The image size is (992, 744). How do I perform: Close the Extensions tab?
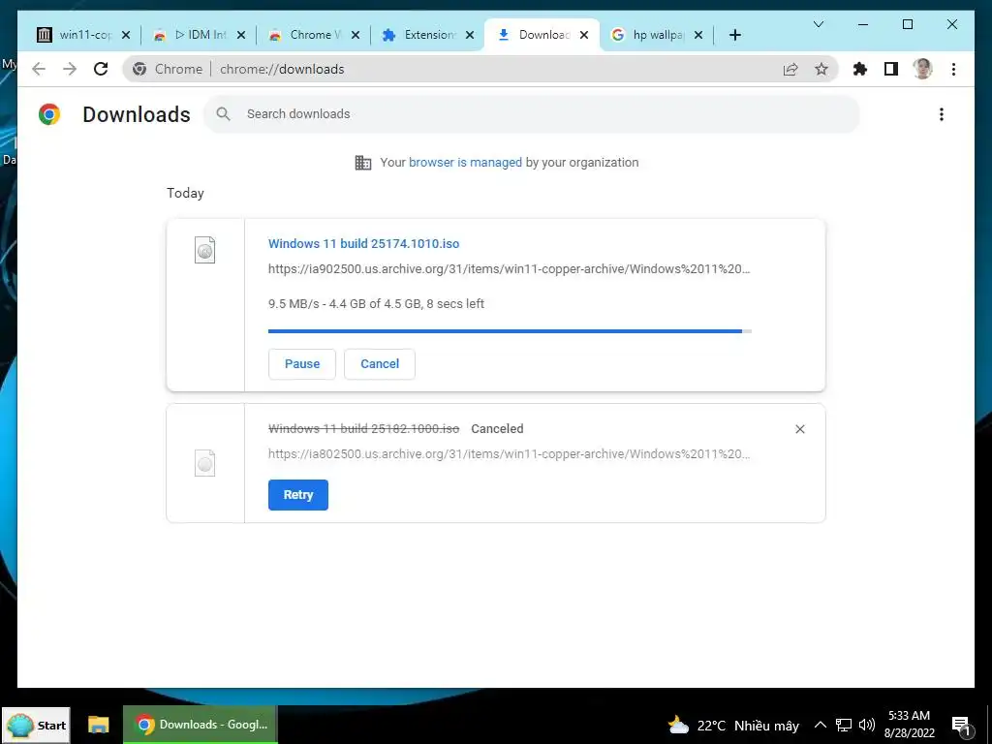[x=470, y=36]
